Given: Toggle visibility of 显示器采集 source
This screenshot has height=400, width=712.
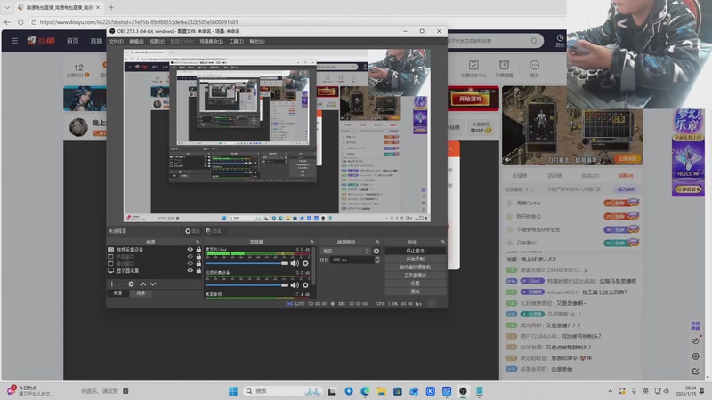Looking at the screenshot, I should coord(190,271).
